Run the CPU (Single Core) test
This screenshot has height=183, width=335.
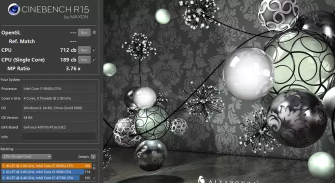[84, 60]
